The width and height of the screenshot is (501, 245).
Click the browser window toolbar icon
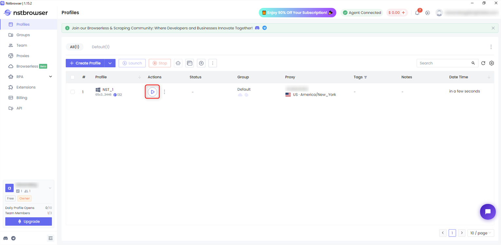point(190,63)
